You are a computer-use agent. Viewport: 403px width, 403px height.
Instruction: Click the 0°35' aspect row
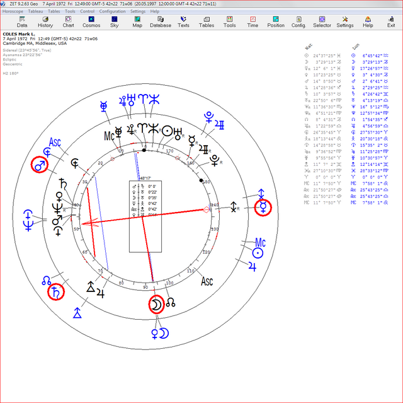[145, 197]
